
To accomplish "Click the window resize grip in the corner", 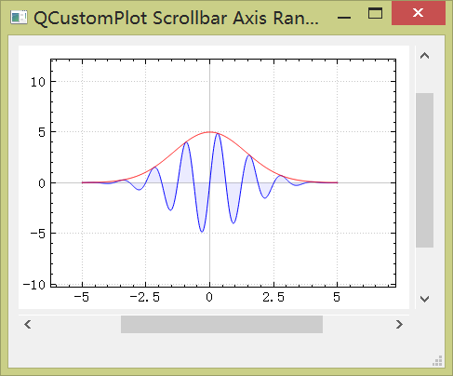I will (x=437, y=361).
